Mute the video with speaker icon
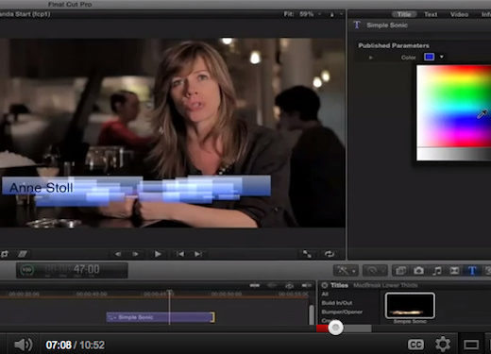The height and width of the screenshot is (354, 491). click(23, 345)
